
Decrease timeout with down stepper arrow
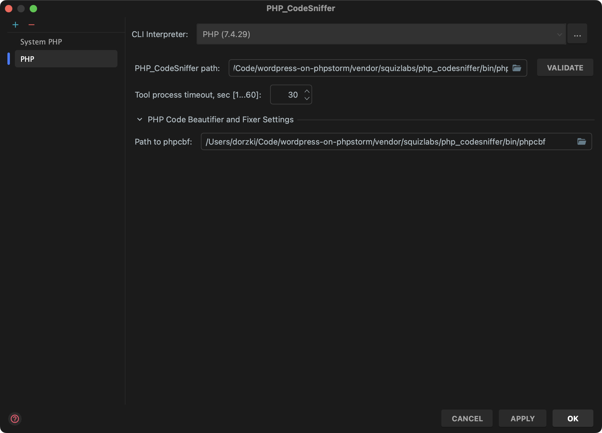307,98
